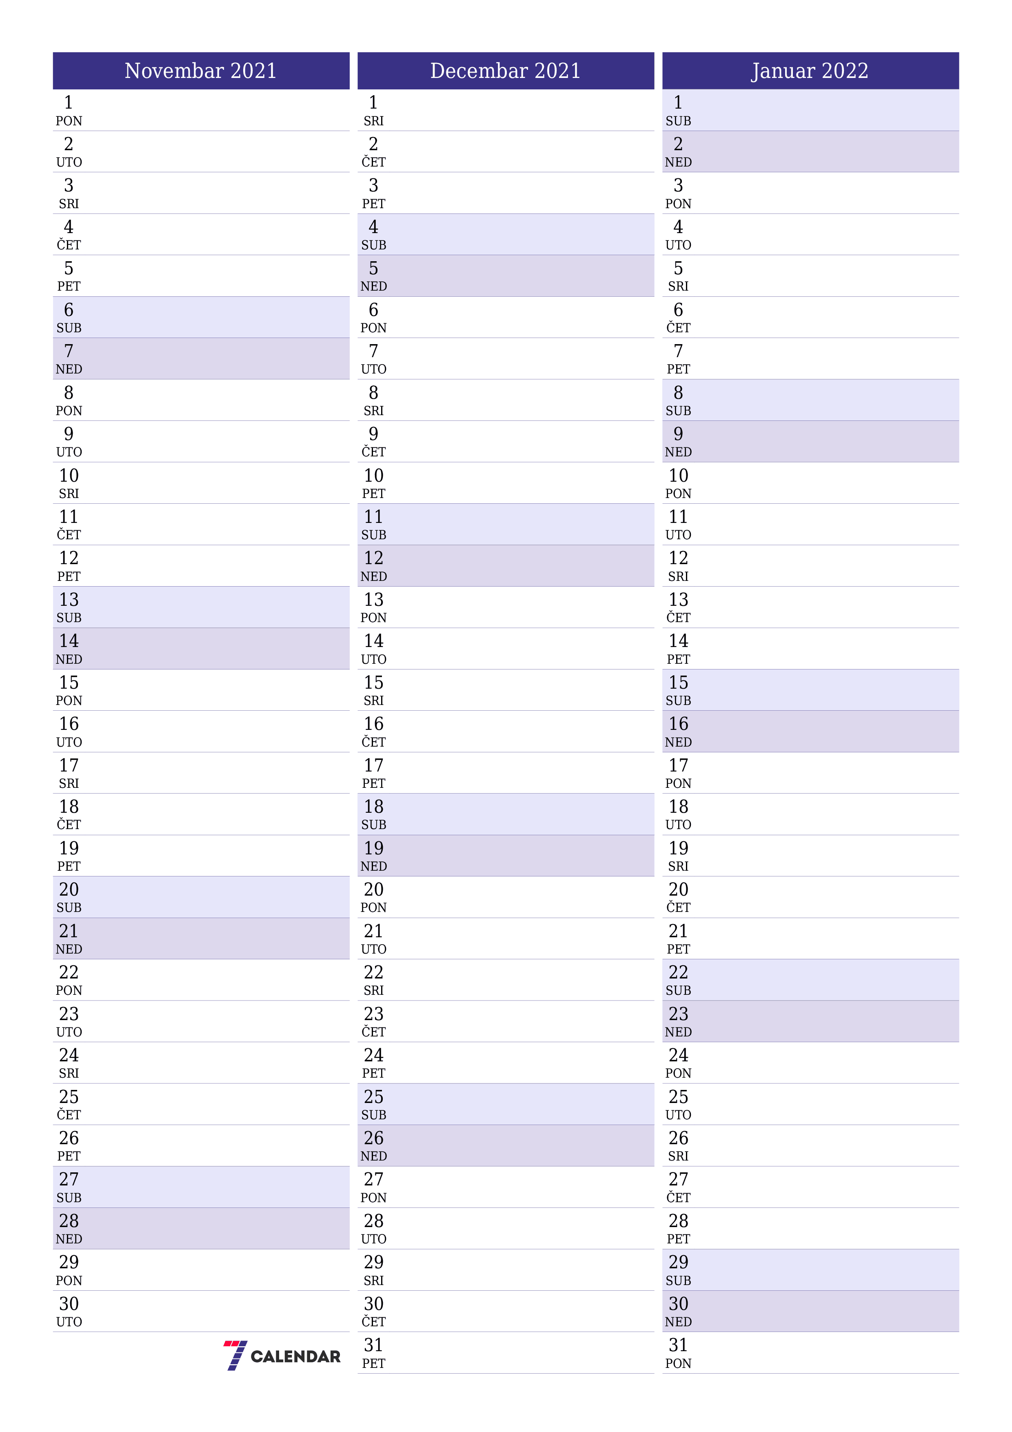
Task: Click on December 25 SUB highlighted date
Action: [x=506, y=1096]
